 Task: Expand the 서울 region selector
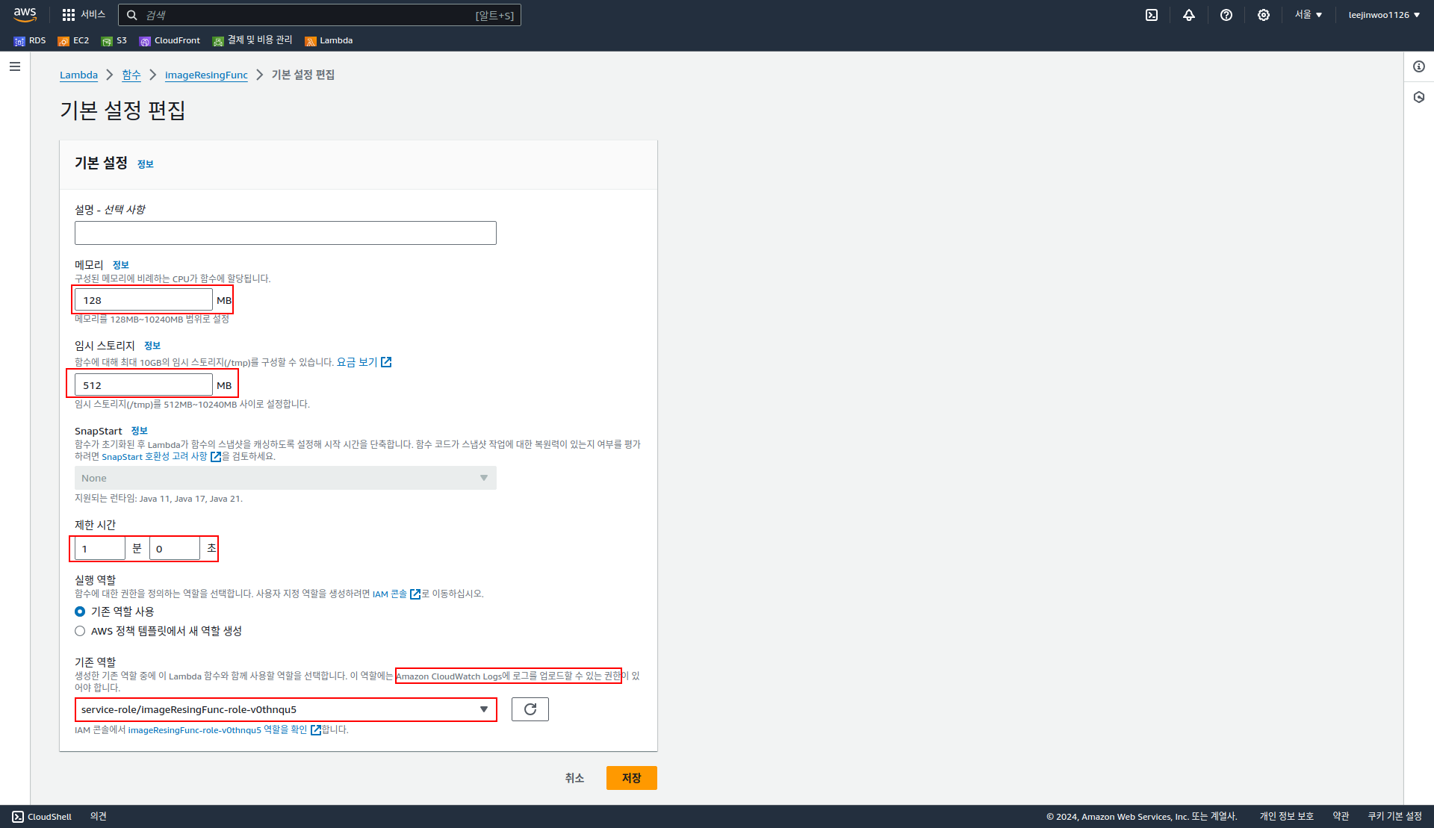click(x=1309, y=15)
